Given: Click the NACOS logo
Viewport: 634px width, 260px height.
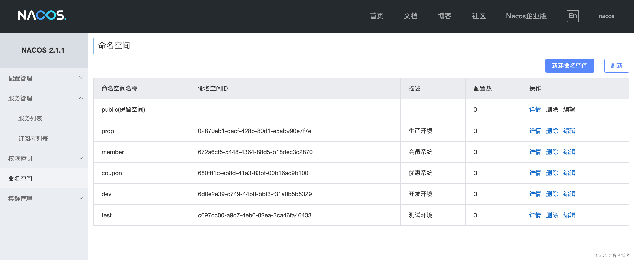Looking at the screenshot, I should (x=42, y=15).
